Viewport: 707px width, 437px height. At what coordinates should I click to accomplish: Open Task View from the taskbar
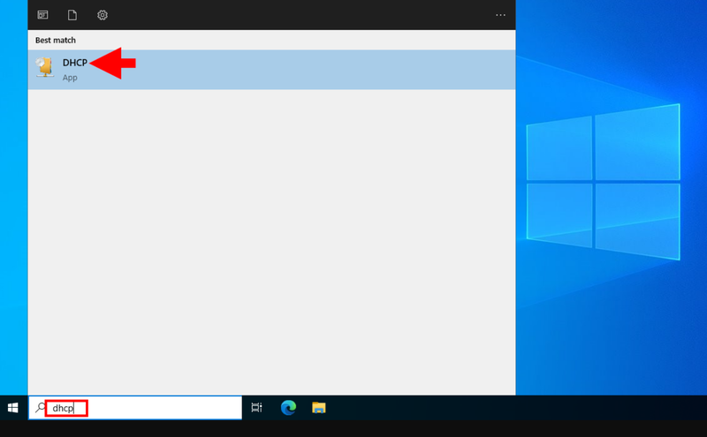[256, 408]
